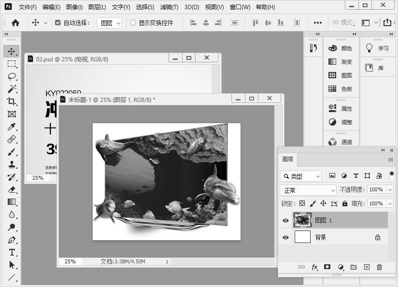Screen dimensions: 398x287
Task: Select the Crop tool
Action: click(x=12, y=101)
